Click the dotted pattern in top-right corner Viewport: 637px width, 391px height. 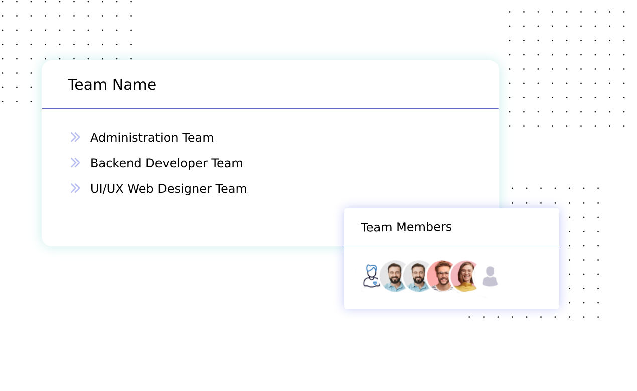tap(567, 68)
